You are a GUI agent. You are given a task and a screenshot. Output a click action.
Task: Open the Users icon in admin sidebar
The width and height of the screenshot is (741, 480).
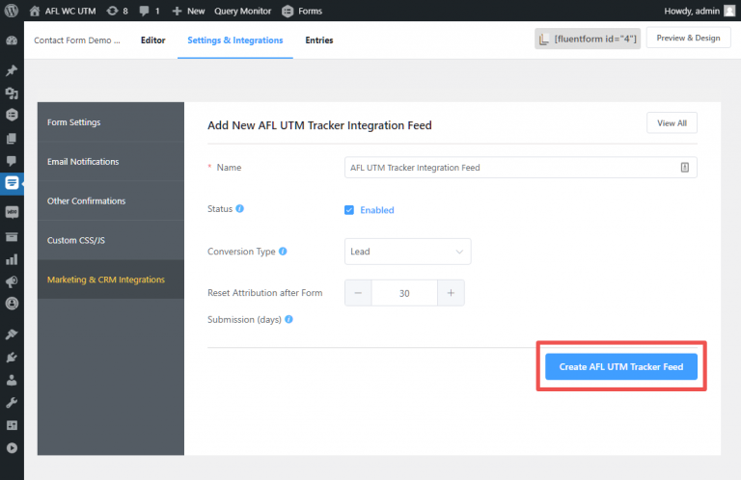point(12,379)
